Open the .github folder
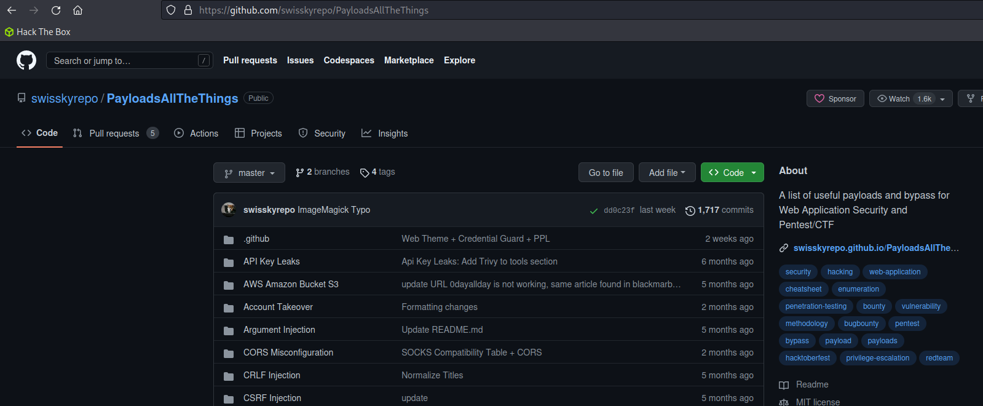This screenshot has height=406, width=983. click(256, 239)
